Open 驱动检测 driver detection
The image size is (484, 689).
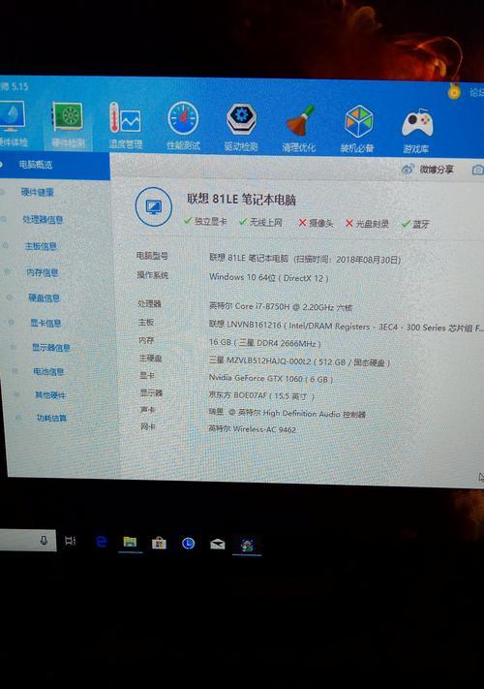[241, 127]
